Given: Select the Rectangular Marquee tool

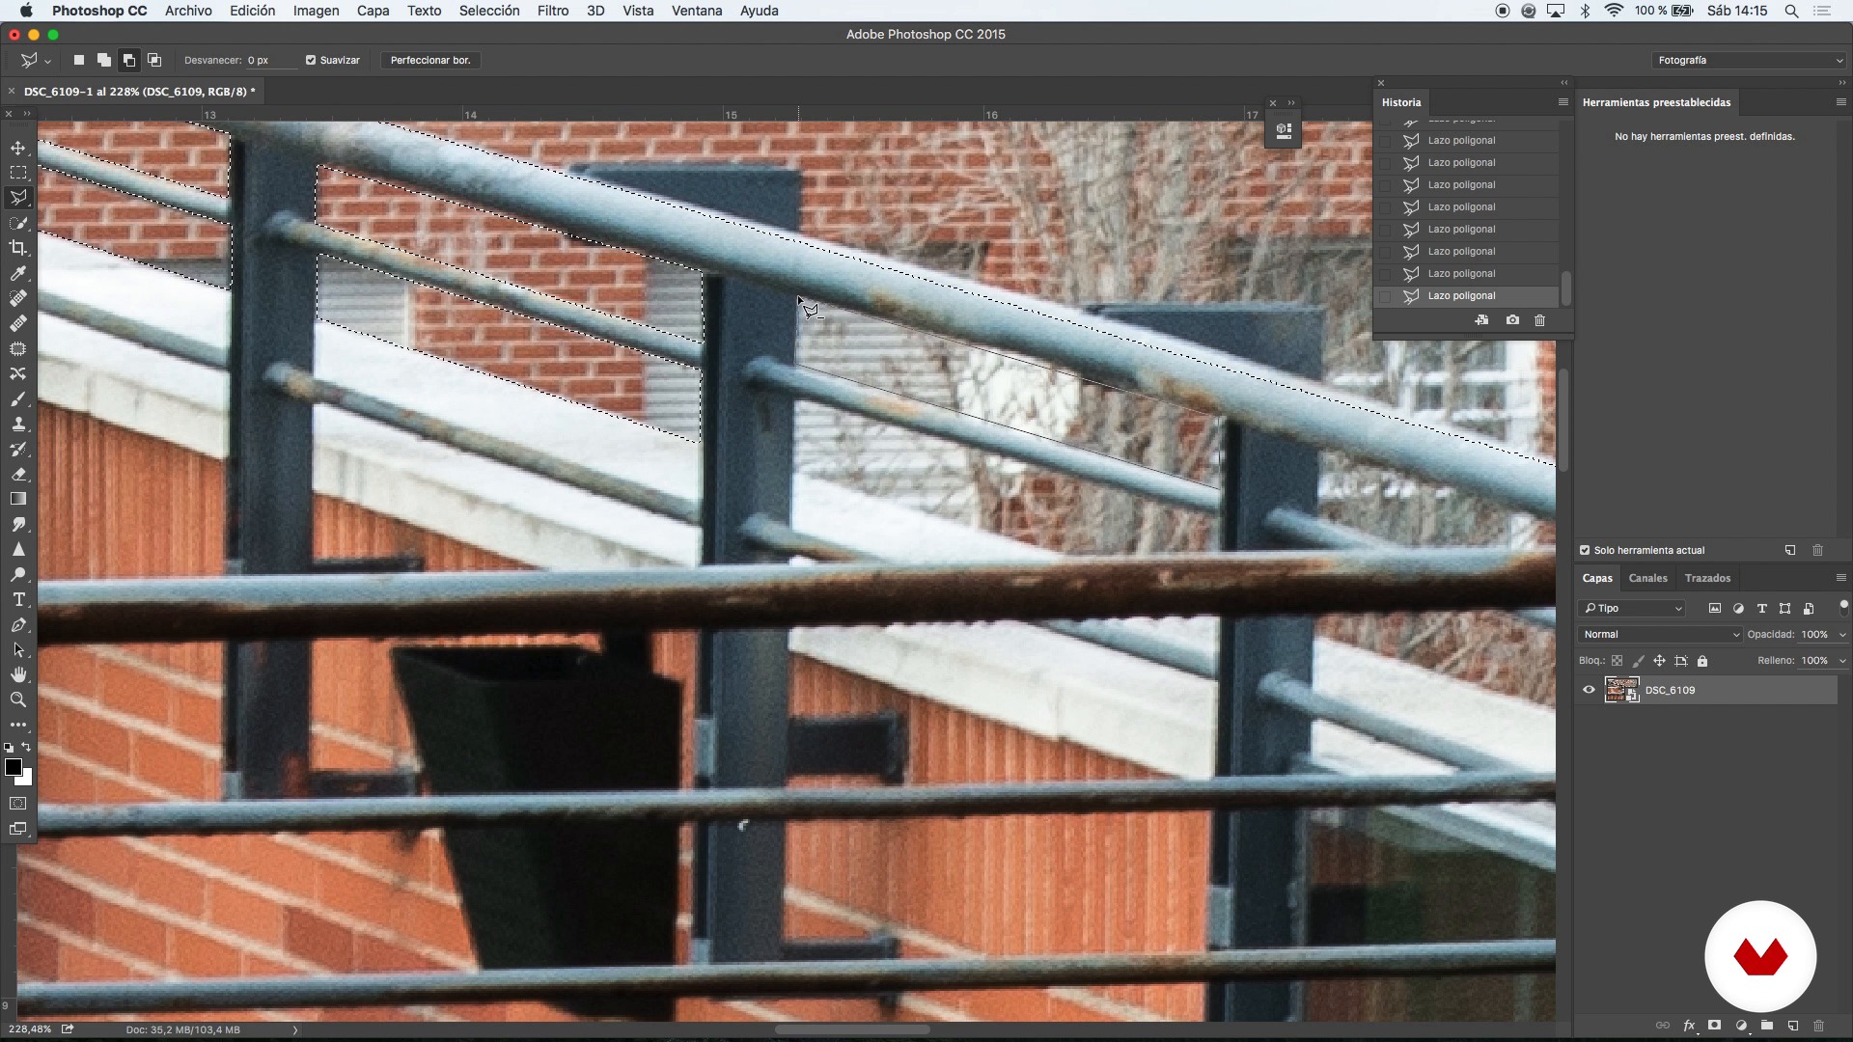Looking at the screenshot, I should tap(18, 173).
